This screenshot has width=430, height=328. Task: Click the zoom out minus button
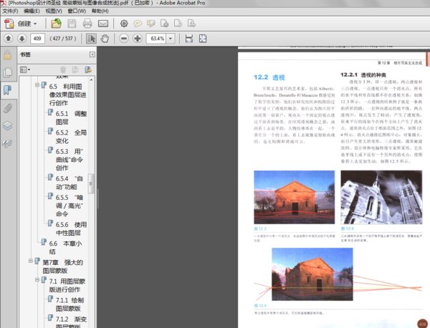(x=123, y=38)
